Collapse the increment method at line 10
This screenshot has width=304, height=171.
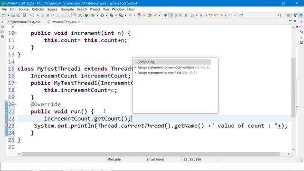[x=16, y=33]
